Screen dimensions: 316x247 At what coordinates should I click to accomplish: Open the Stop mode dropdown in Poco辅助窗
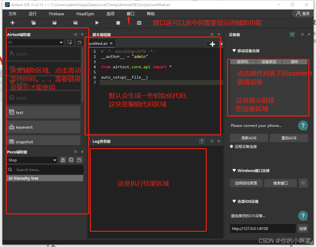point(32,160)
